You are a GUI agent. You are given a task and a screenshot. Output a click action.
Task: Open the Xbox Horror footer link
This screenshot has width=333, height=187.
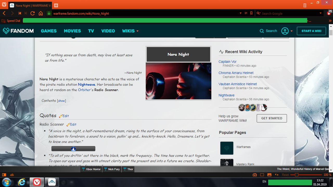pyautogui.click(x=91, y=169)
